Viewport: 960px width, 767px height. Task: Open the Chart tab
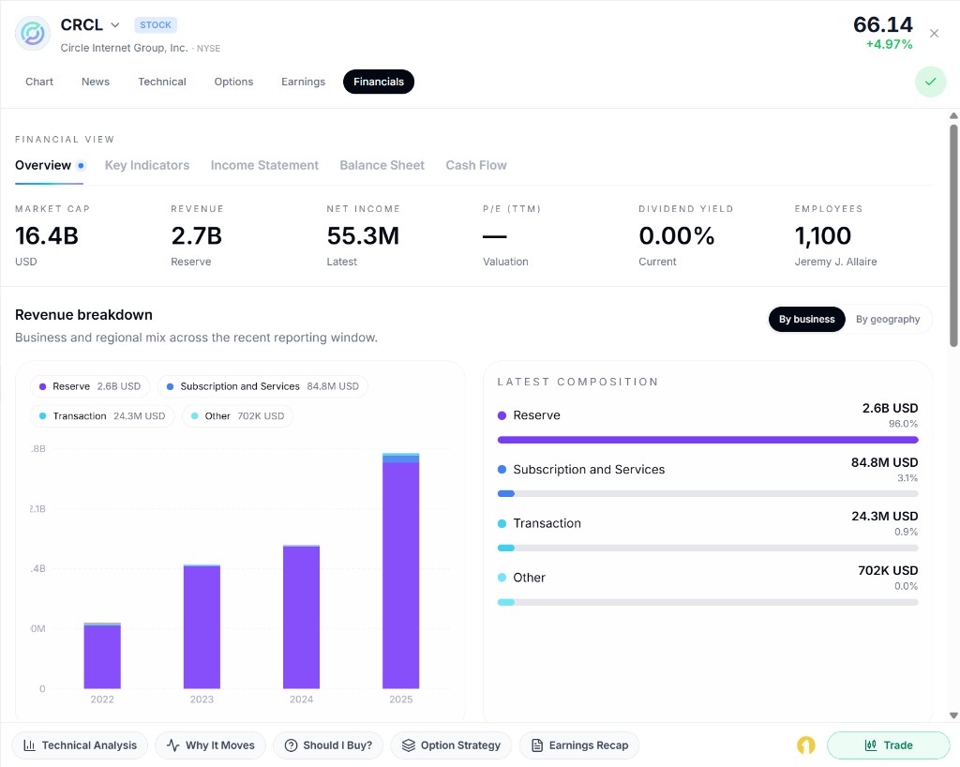(x=39, y=82)
